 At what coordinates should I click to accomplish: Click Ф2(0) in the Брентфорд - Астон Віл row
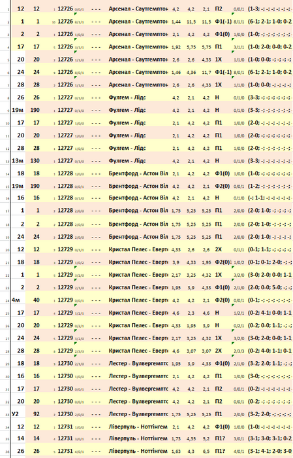point(223,186)
